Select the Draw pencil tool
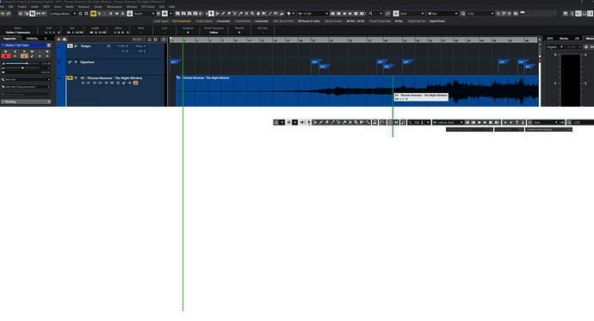The image size is (594, 321). (x=223, y=14)
